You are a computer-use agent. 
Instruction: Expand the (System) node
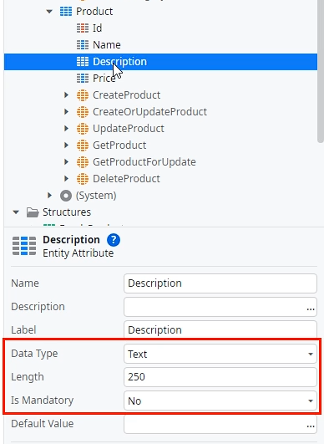click(49, 196)
